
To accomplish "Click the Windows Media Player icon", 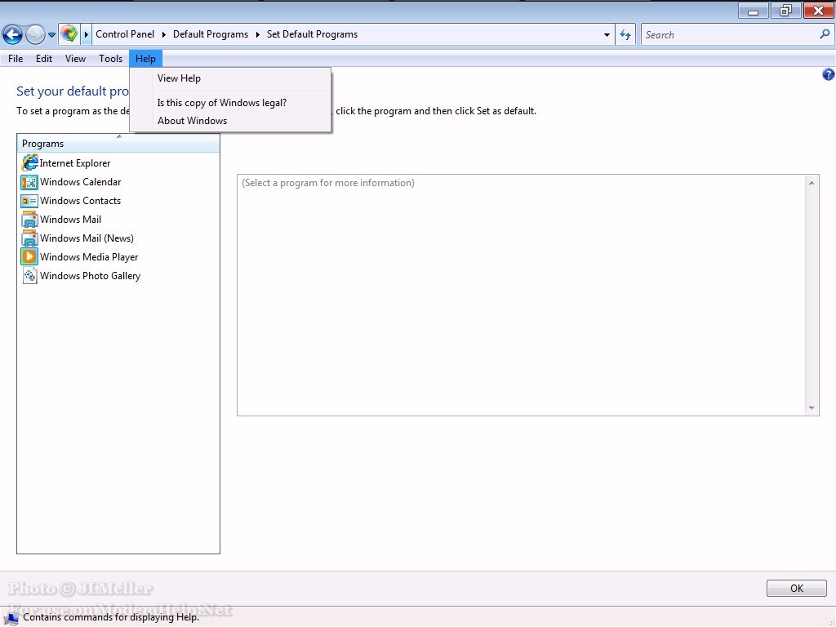I will coord(29,257).
